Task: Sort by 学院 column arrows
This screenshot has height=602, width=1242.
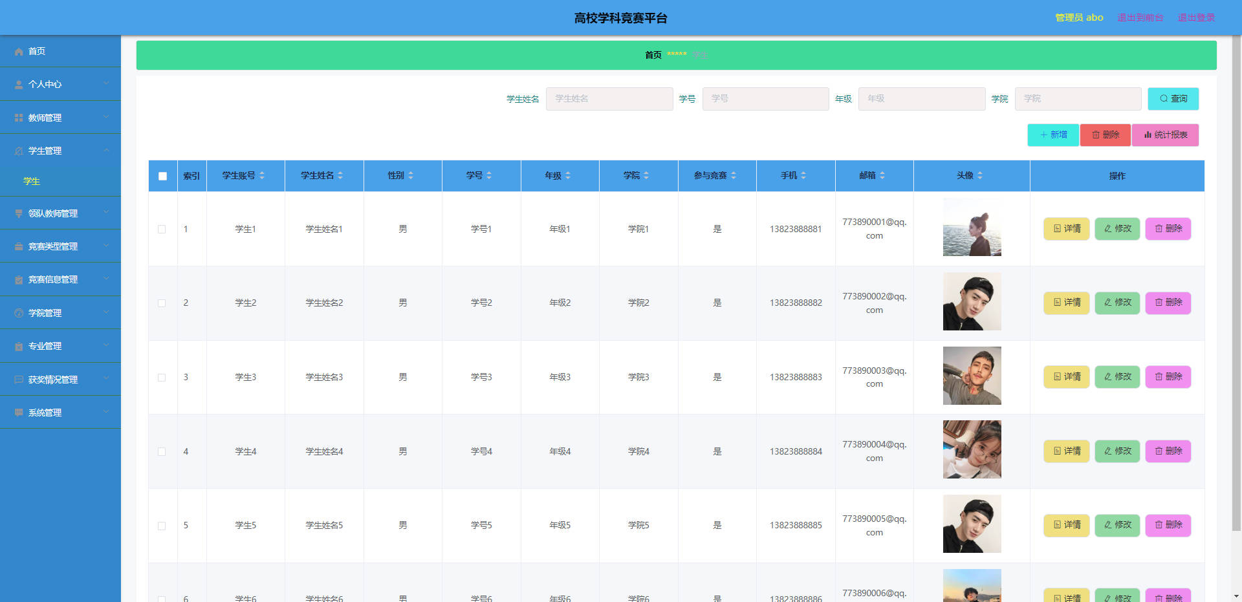Action: pyautogui.click(x=646, y=176)
